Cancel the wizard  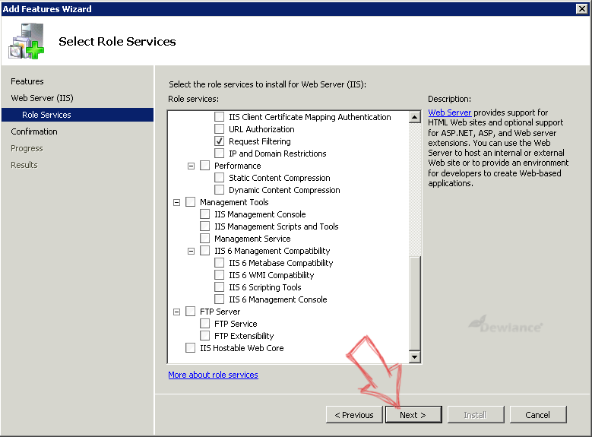tap(538, 415)
